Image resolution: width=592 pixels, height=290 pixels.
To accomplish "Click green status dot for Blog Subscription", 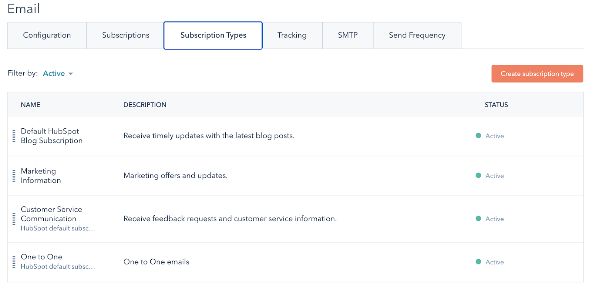I will 478,136.
